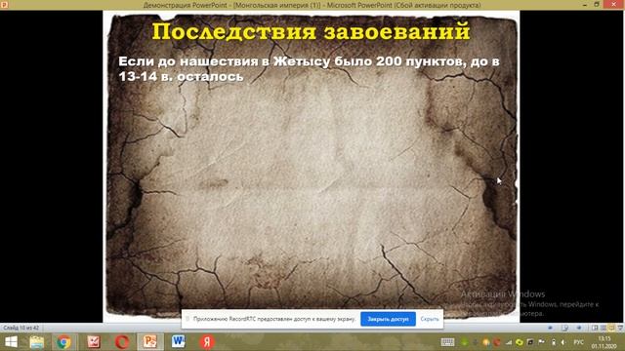Open File Explorer from the taskbar

click(x=36, y=342)
